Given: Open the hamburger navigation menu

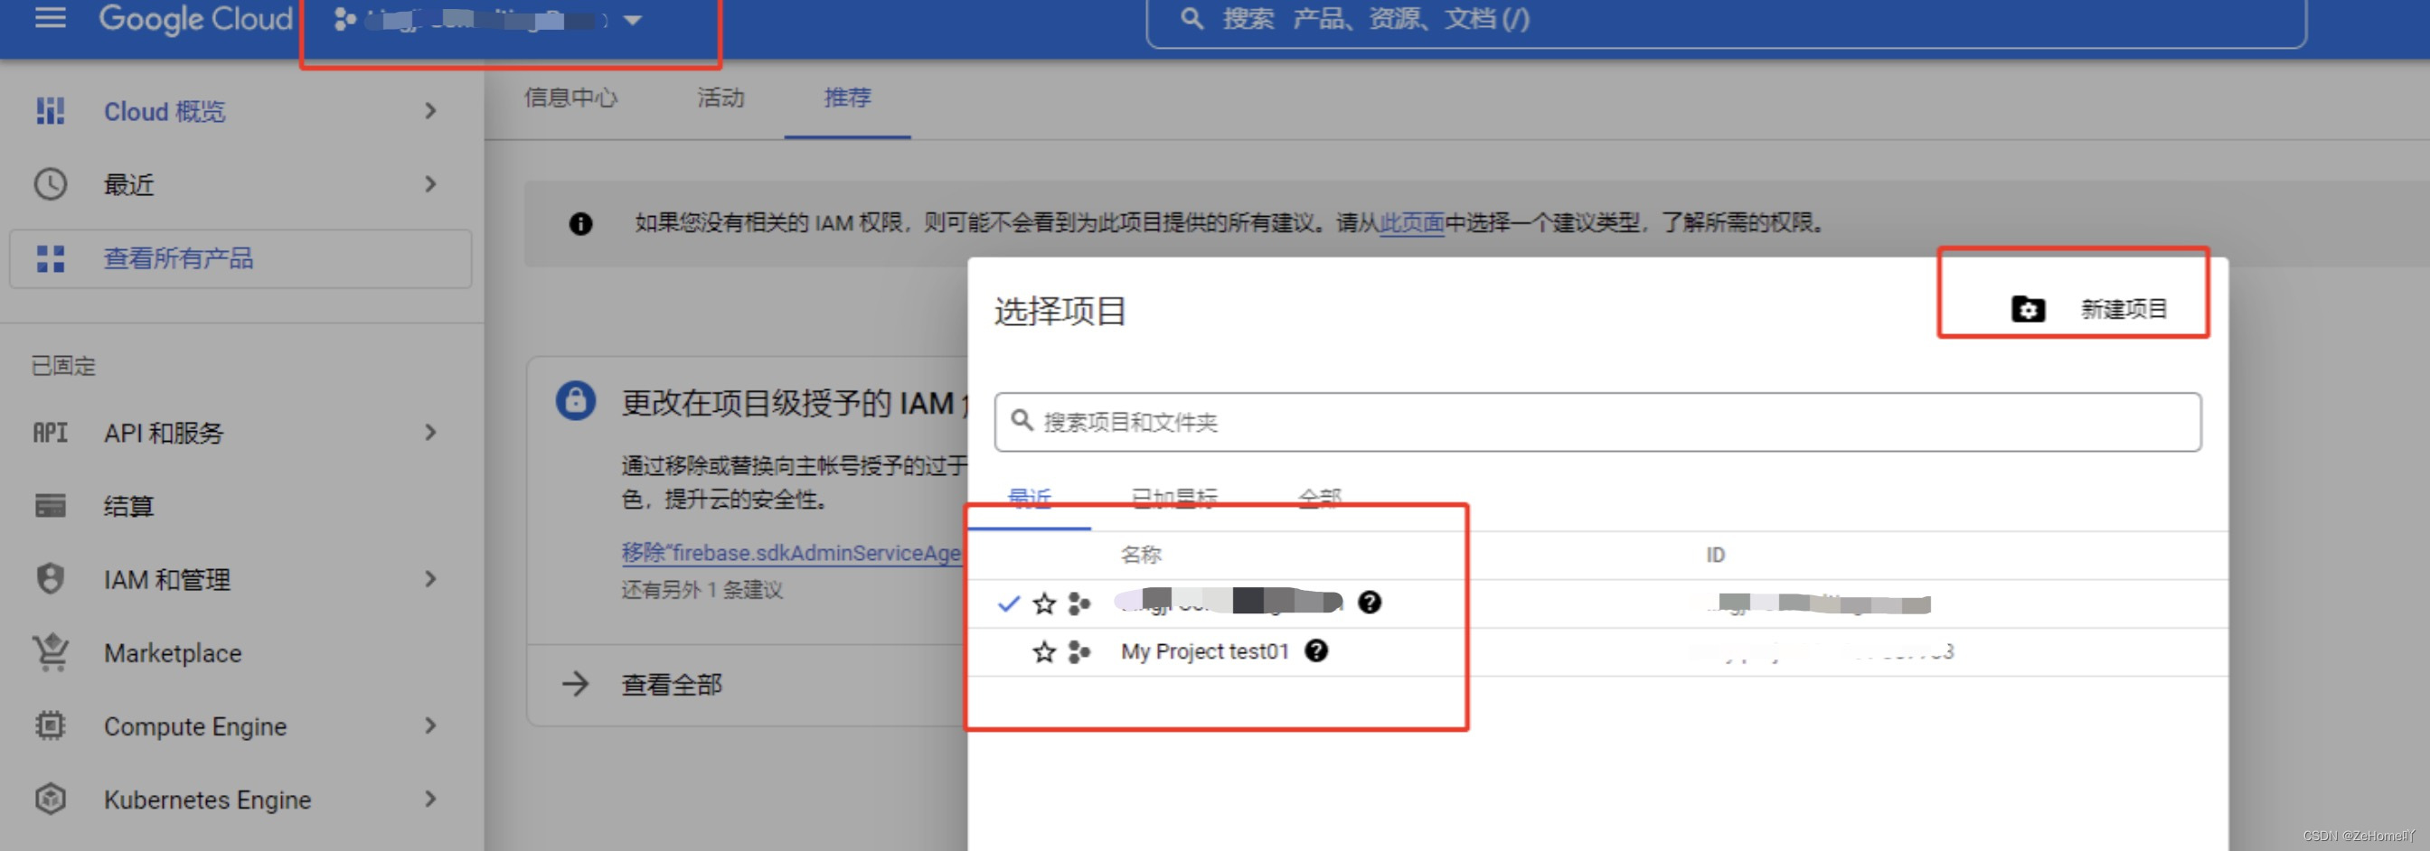Looking at the screenshot, I should tap(50, 18).
